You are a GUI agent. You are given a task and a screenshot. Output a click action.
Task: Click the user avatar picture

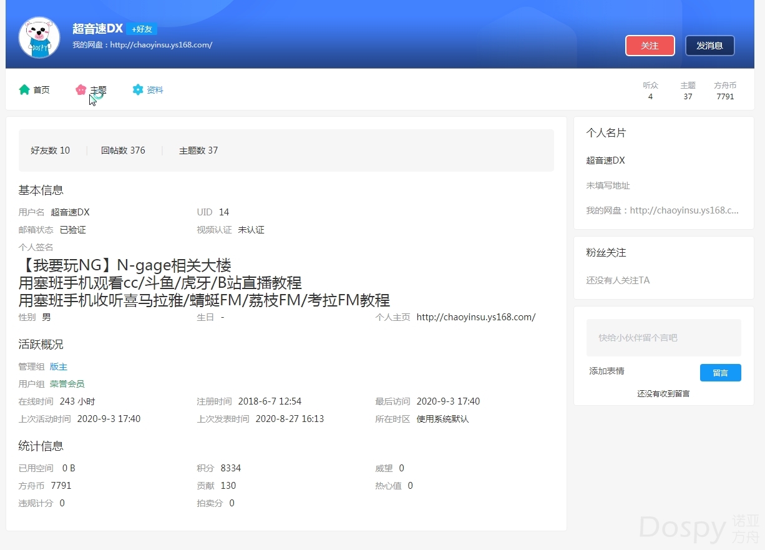coord(39,38)
